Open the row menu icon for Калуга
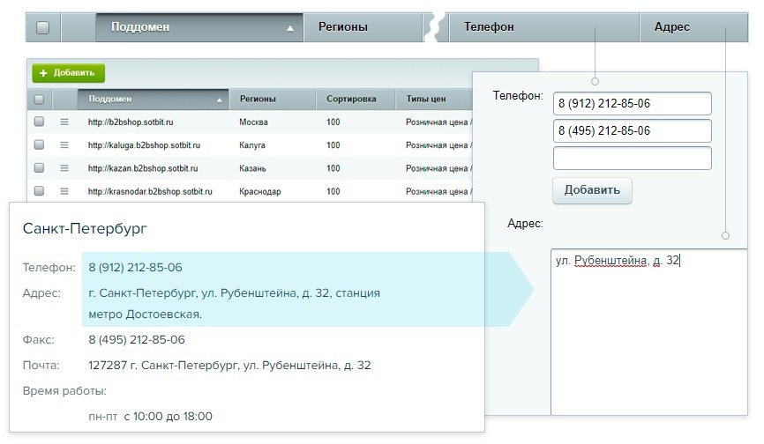The image size is (764, 444). click(x=64, y=145)
